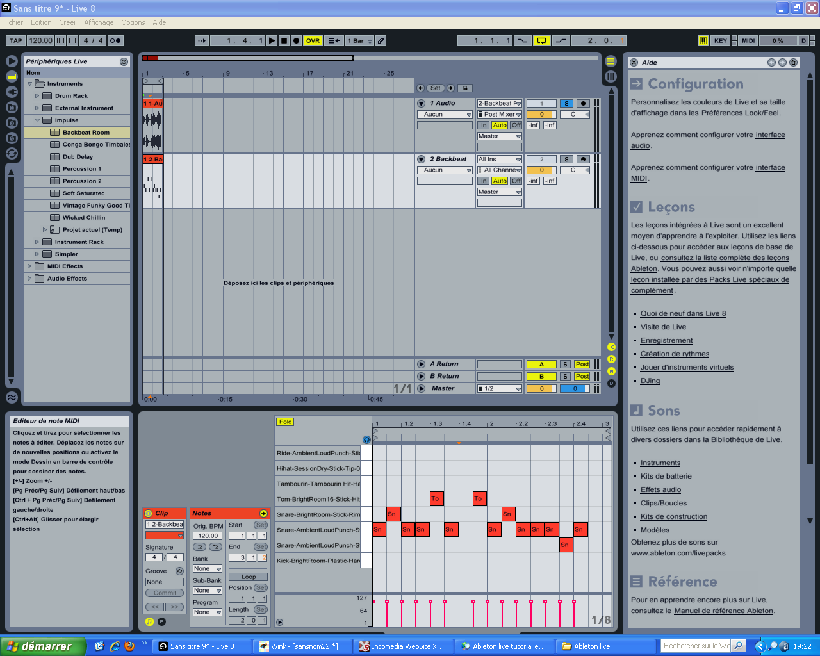Arm the 1 Audio track for recording
The width and height of the screenshot is (820, 656).
tap(583, 103)
